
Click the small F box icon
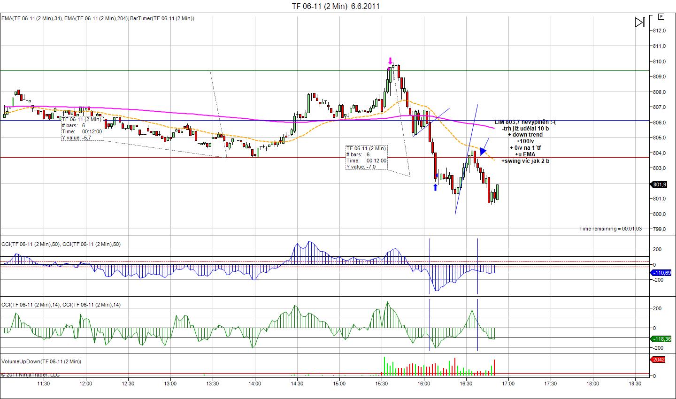[661, 16]
